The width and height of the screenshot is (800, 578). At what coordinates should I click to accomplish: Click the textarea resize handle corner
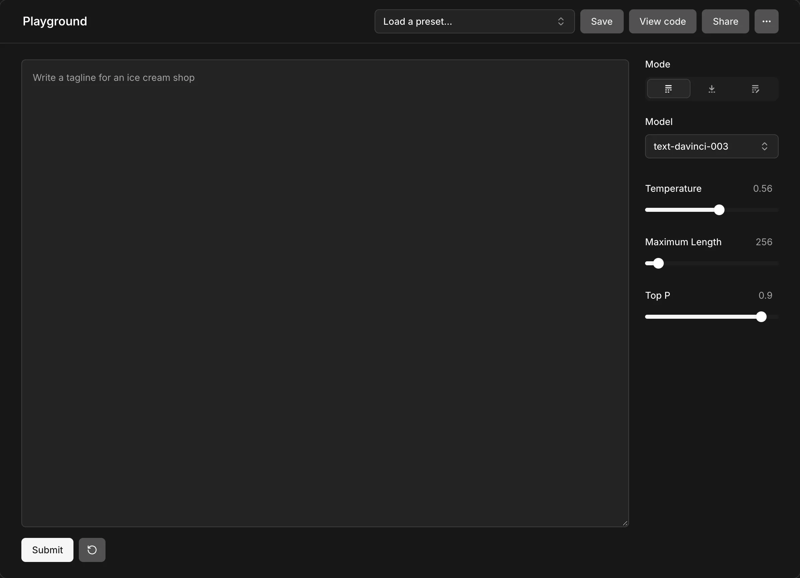pyautogui.click(x=625, y=523)
